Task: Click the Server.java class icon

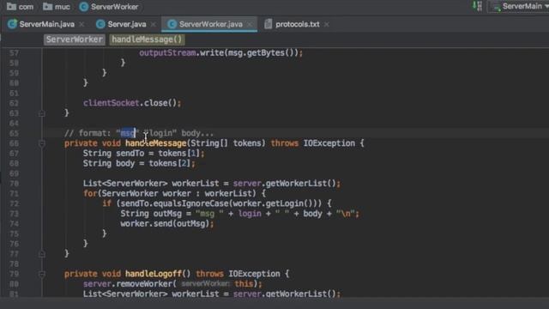Action: point(100,24)
